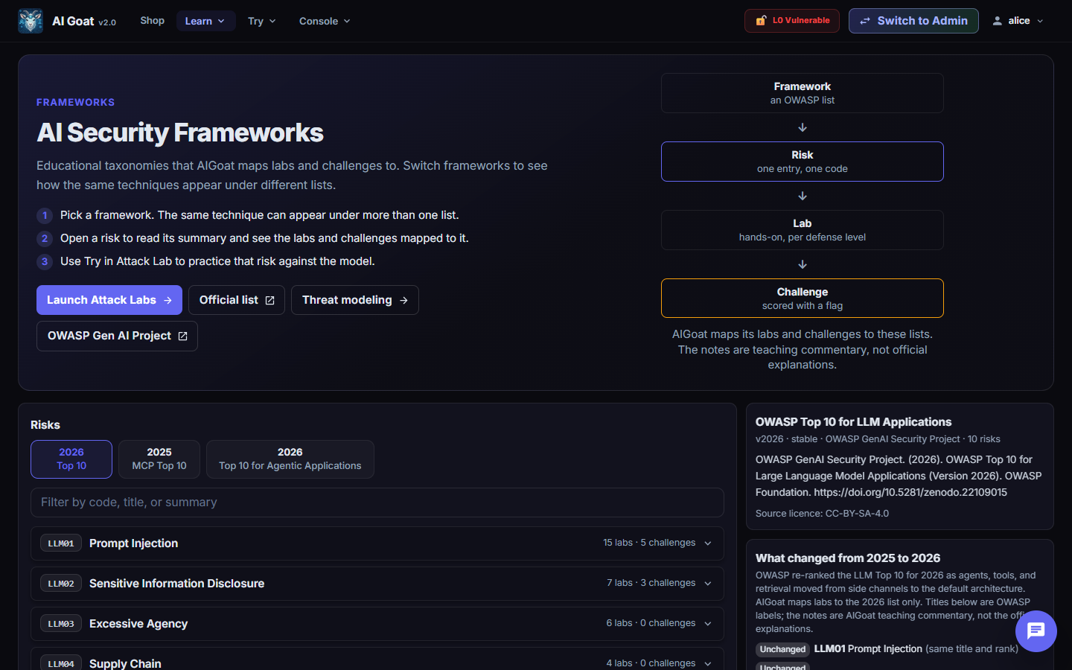
Task: Click the 'OWASP Top 10 for LLM Applications' heading
Action: pos(853,422)
